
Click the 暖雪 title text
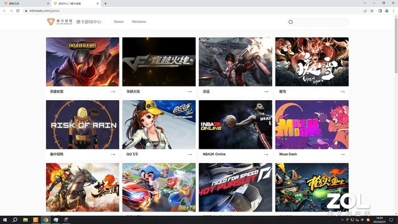[282, 91]
